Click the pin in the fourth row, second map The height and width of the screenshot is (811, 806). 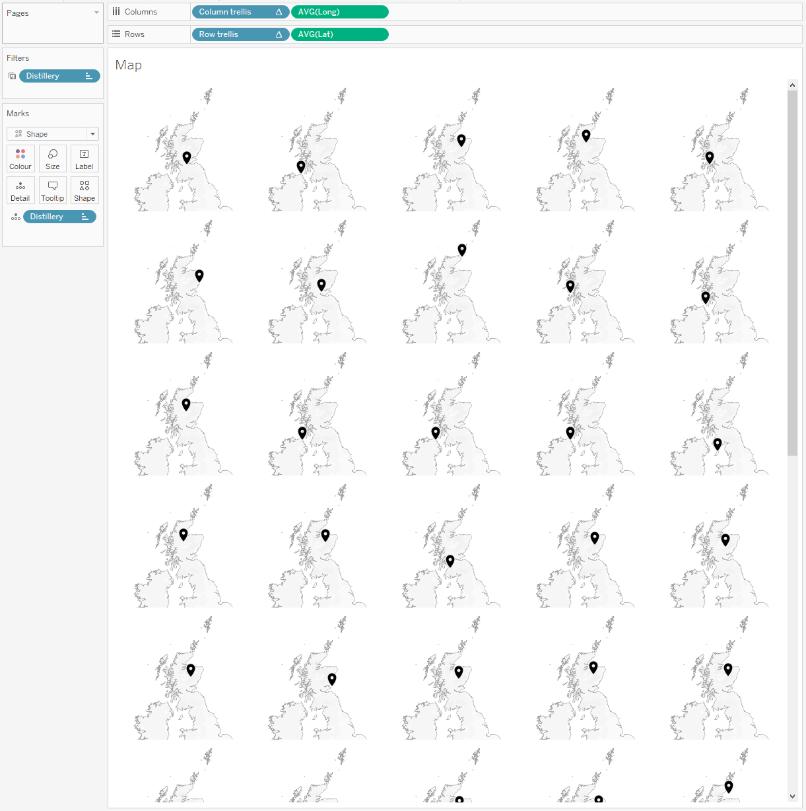[x=325, y=535]
